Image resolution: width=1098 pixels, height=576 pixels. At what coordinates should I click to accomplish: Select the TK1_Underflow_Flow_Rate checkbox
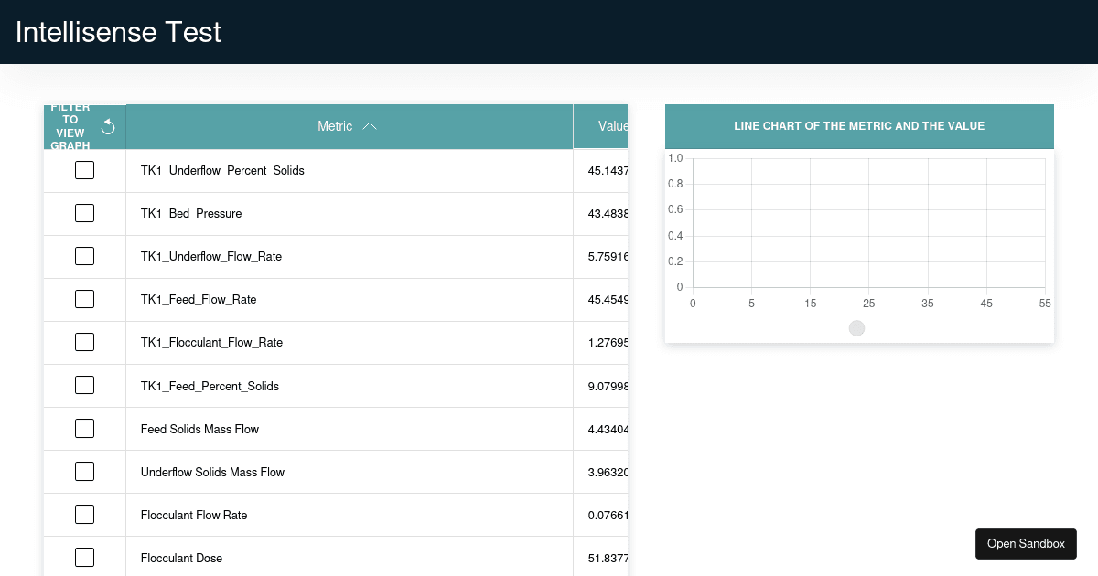point(84,256)
